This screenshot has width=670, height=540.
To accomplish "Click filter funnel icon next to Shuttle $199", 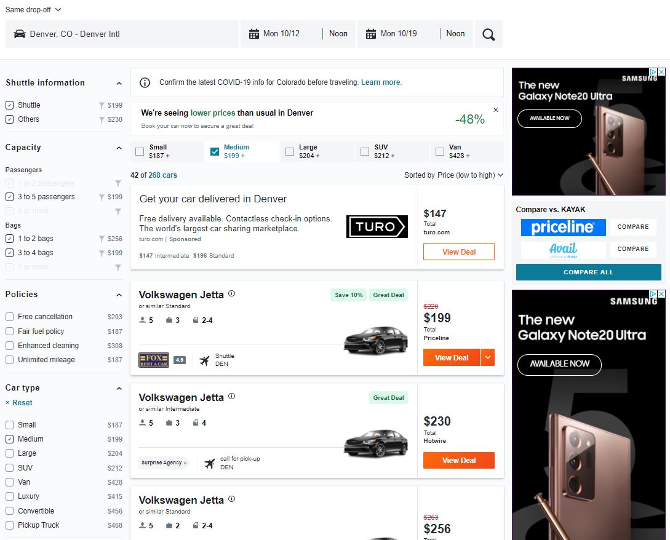I will (102, 106).
